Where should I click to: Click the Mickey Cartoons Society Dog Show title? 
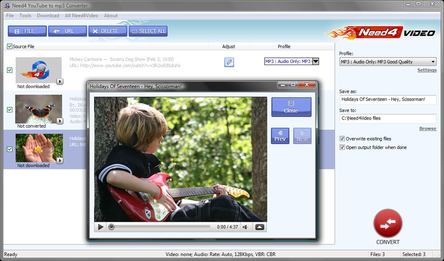pos(121,59)
